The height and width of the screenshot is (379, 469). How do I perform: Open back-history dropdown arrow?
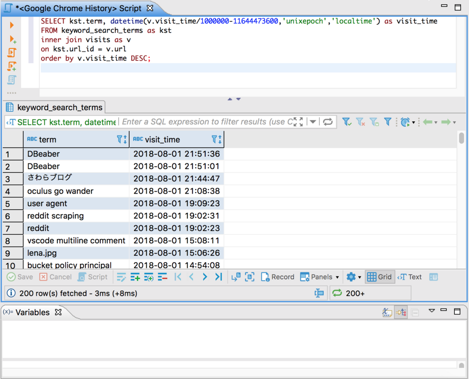pos(436,122)
